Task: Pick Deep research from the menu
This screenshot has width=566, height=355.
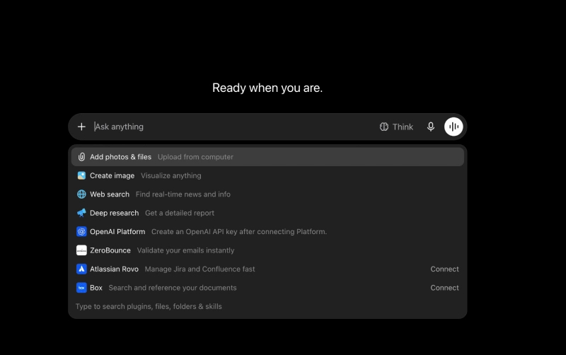Action: 267,213
